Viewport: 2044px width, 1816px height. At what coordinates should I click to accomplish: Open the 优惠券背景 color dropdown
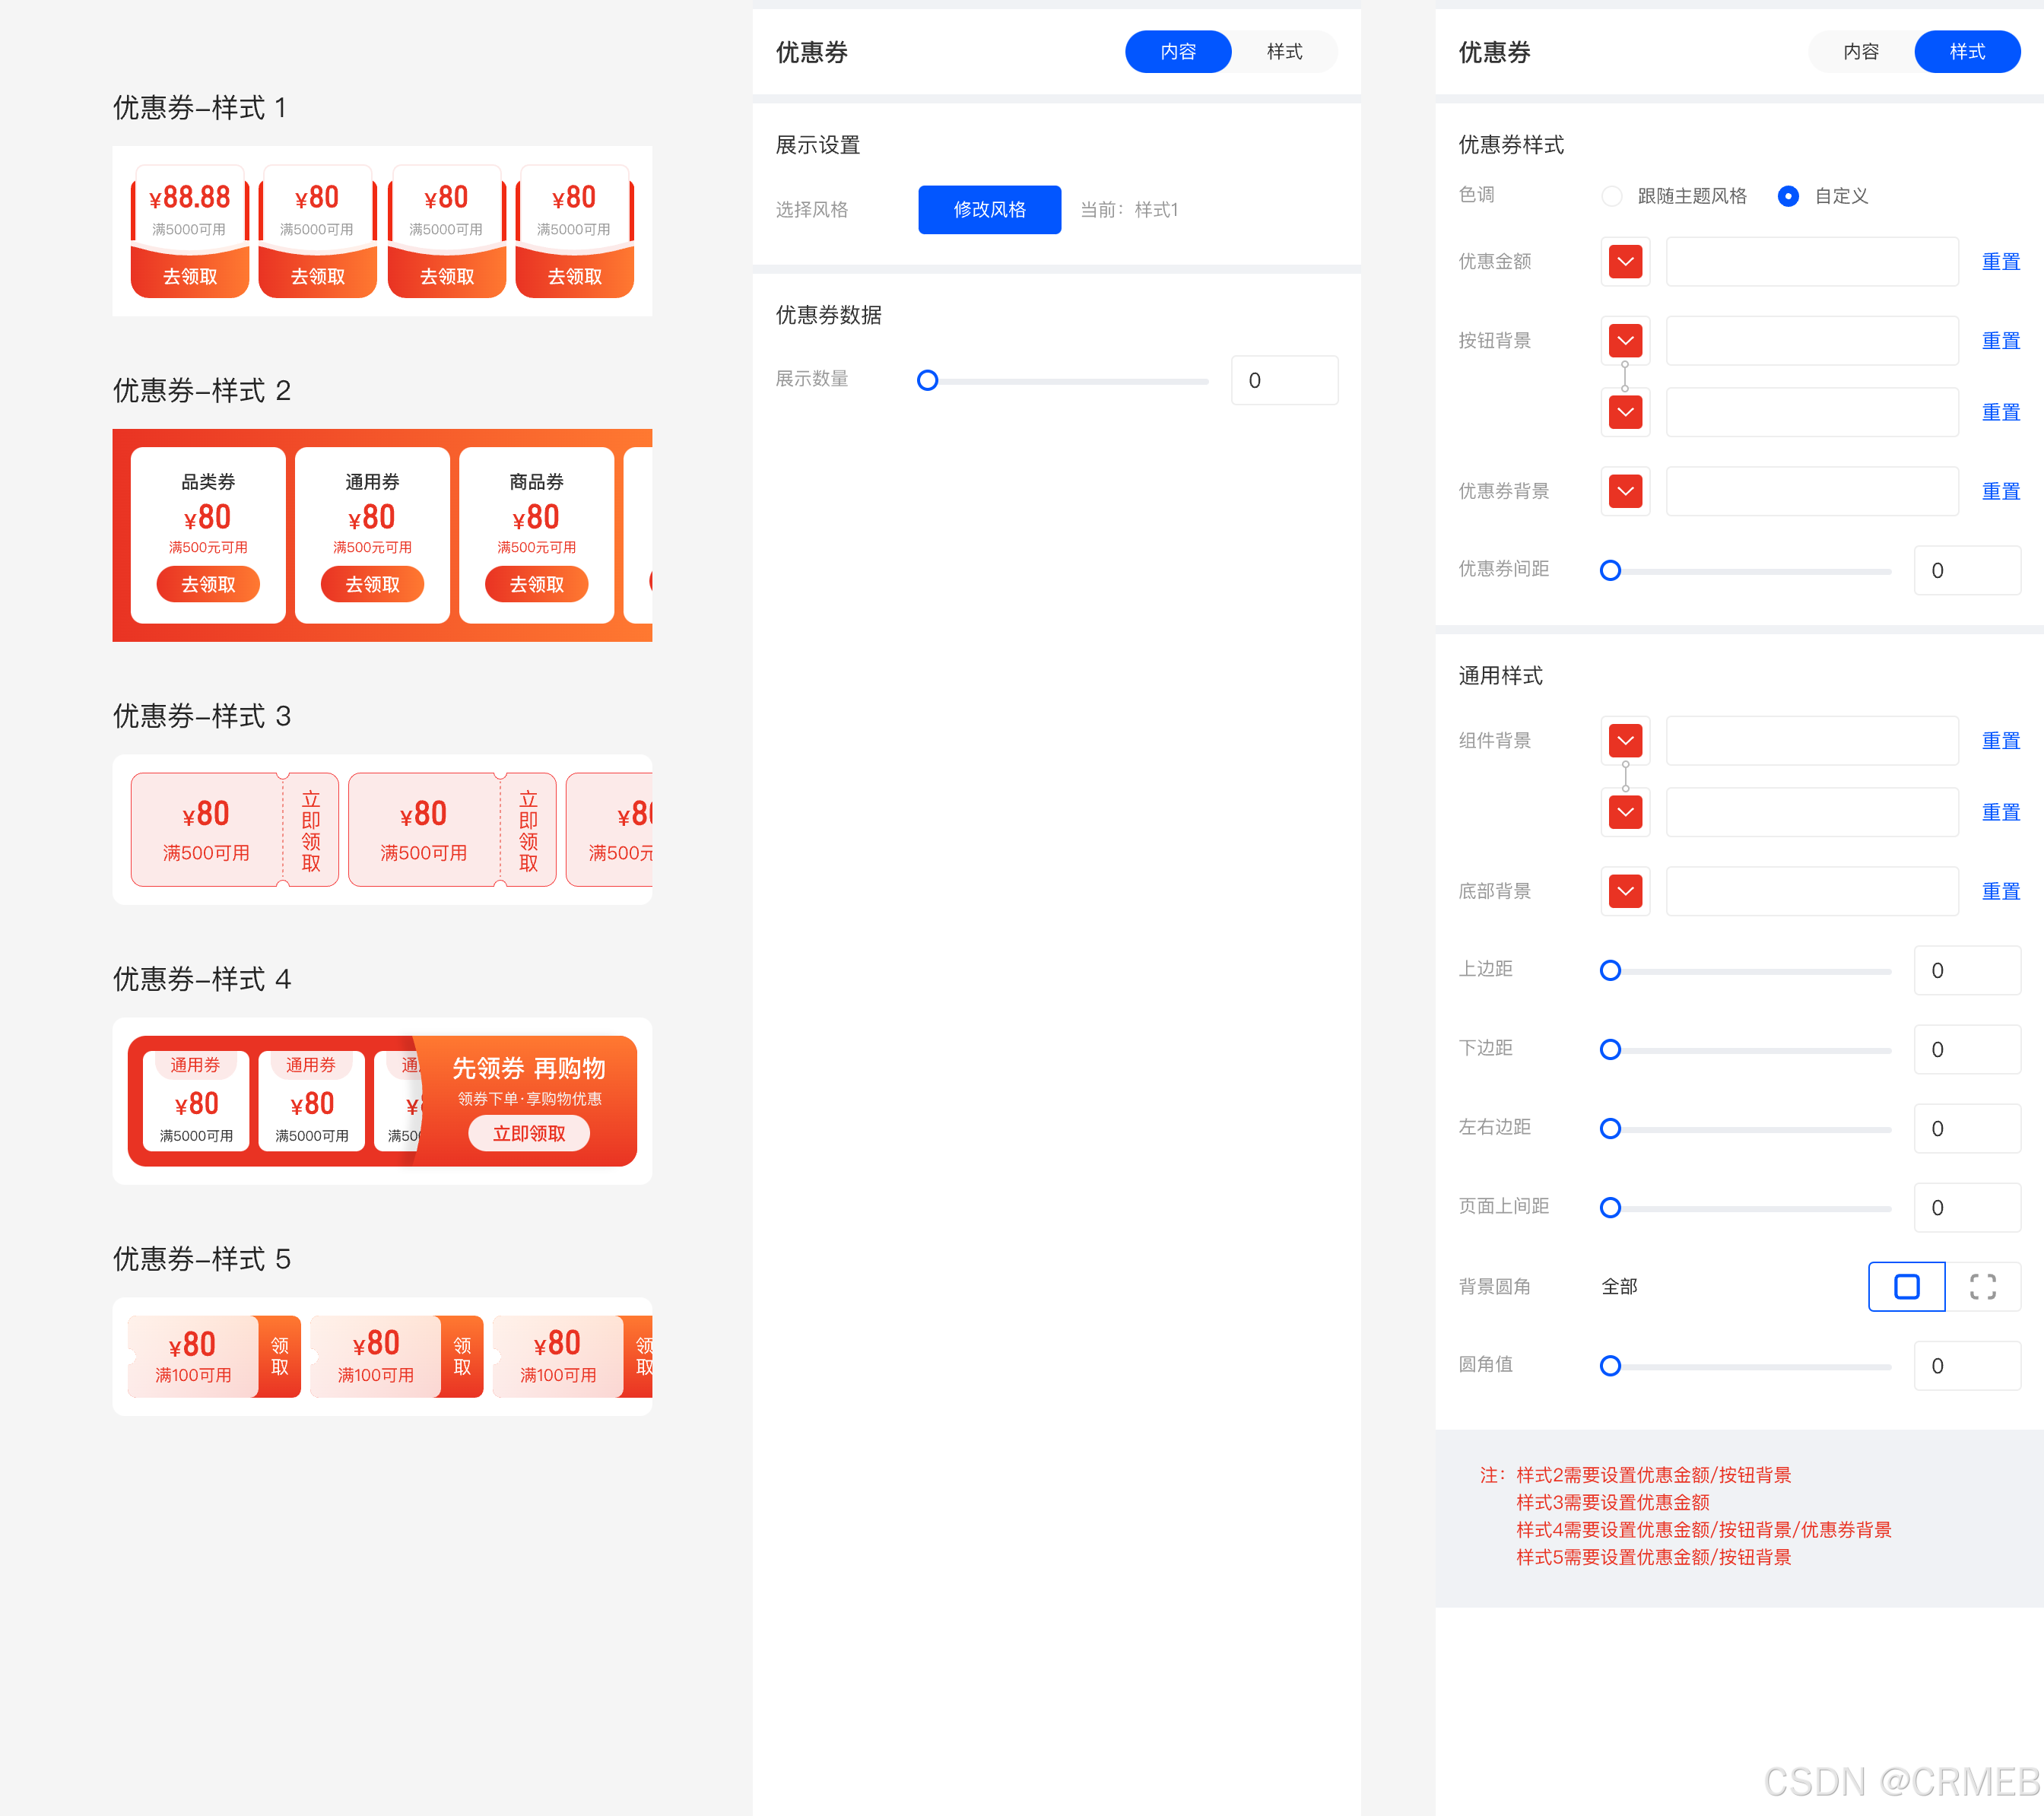click(1625, 491)
